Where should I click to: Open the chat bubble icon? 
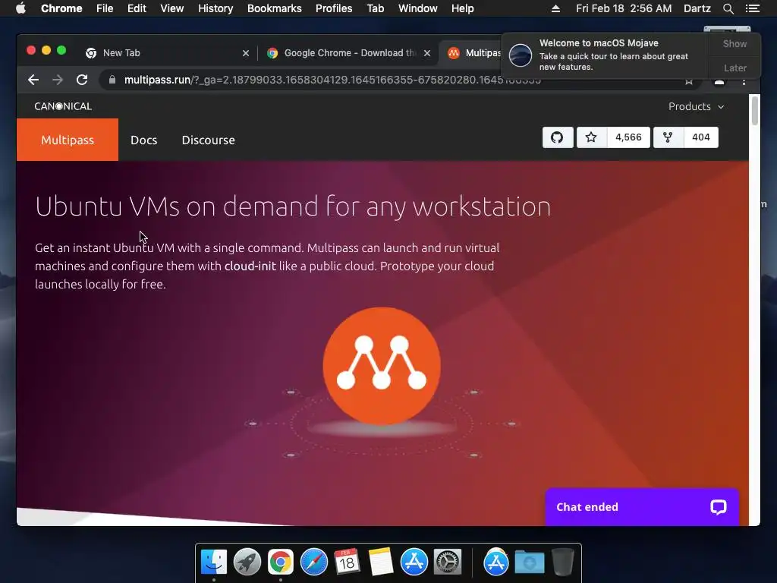718,506
